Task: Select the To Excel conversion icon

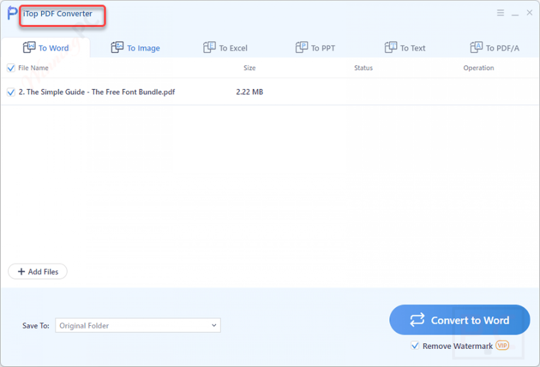Action: (209, 47)
